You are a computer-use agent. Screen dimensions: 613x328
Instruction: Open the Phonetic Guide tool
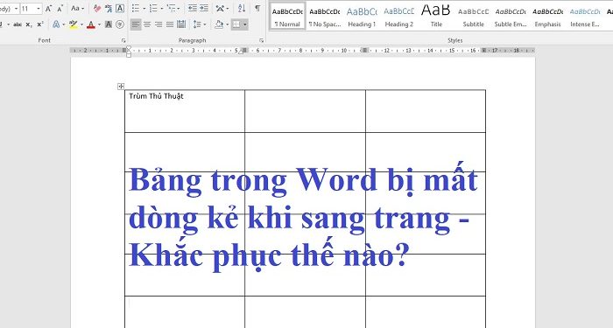pos(109,8)
